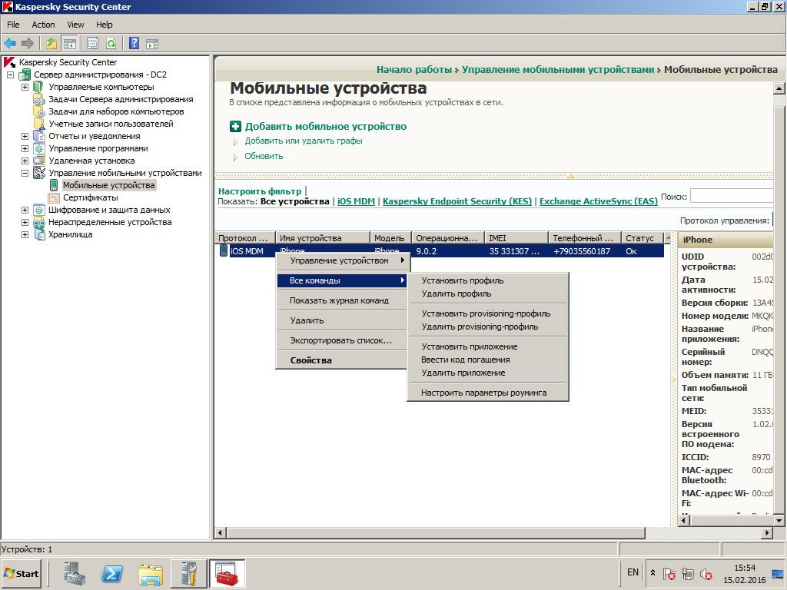The image size is (787, 590).
Task: Sort by the IMEI column header
Action: coord(516,238)
